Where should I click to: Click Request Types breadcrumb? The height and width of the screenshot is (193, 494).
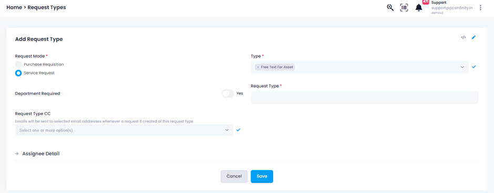tap(47, 7)
